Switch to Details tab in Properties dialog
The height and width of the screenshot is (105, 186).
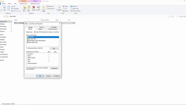click(40, 29)
